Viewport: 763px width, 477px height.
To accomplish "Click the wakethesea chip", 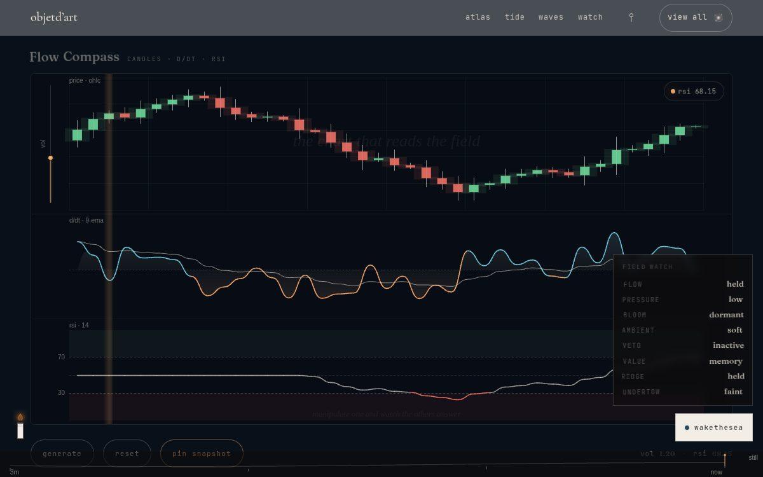I will pyautogui.click(x=713, y=427).
